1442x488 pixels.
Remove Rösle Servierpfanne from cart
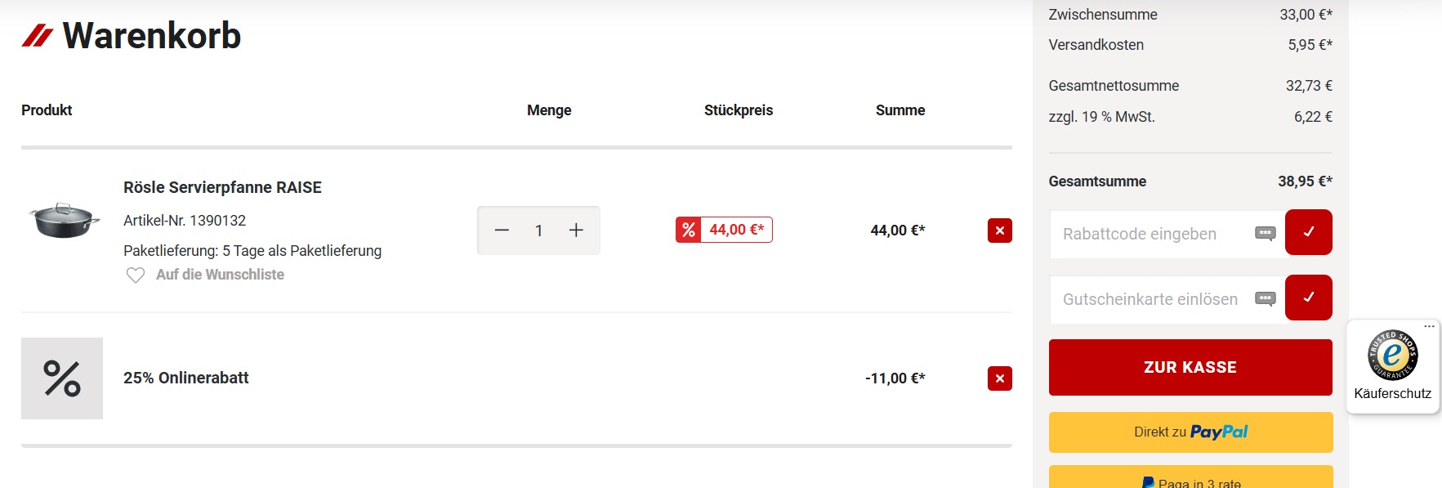tap(999, 231)
